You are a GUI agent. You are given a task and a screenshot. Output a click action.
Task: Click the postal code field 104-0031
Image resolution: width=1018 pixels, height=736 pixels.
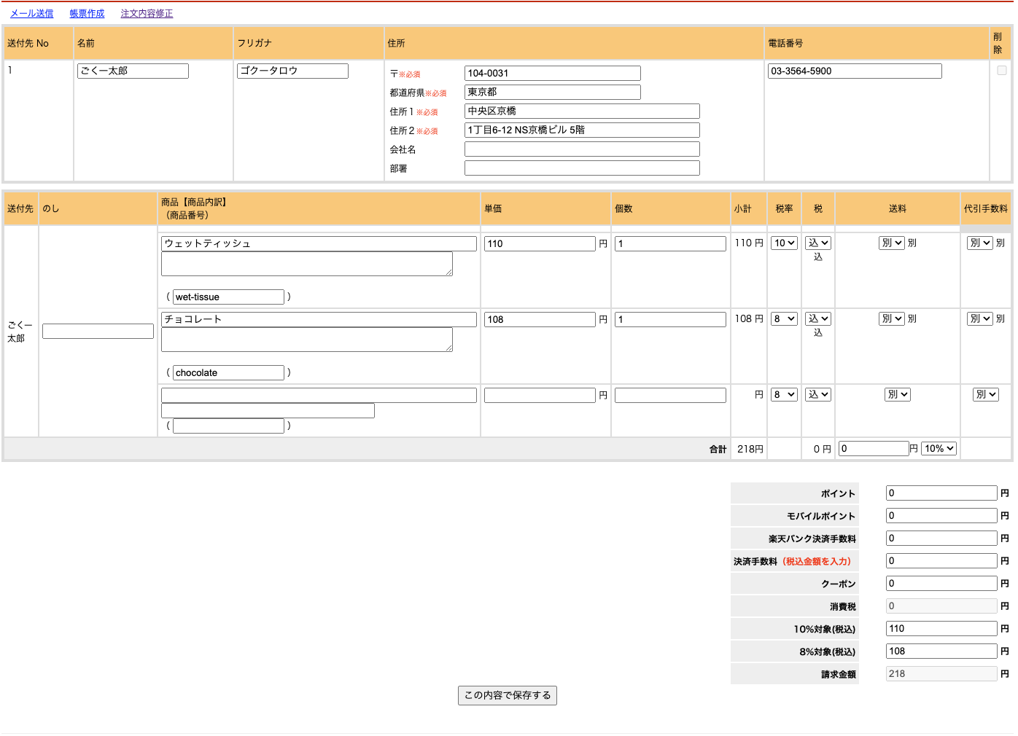(x=552, y=73)
